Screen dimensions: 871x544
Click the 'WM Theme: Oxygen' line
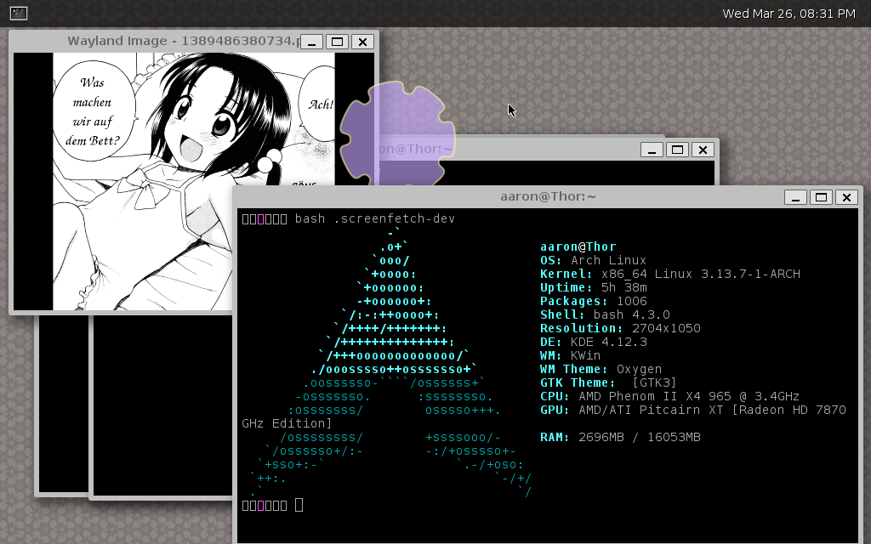point(601,369)
